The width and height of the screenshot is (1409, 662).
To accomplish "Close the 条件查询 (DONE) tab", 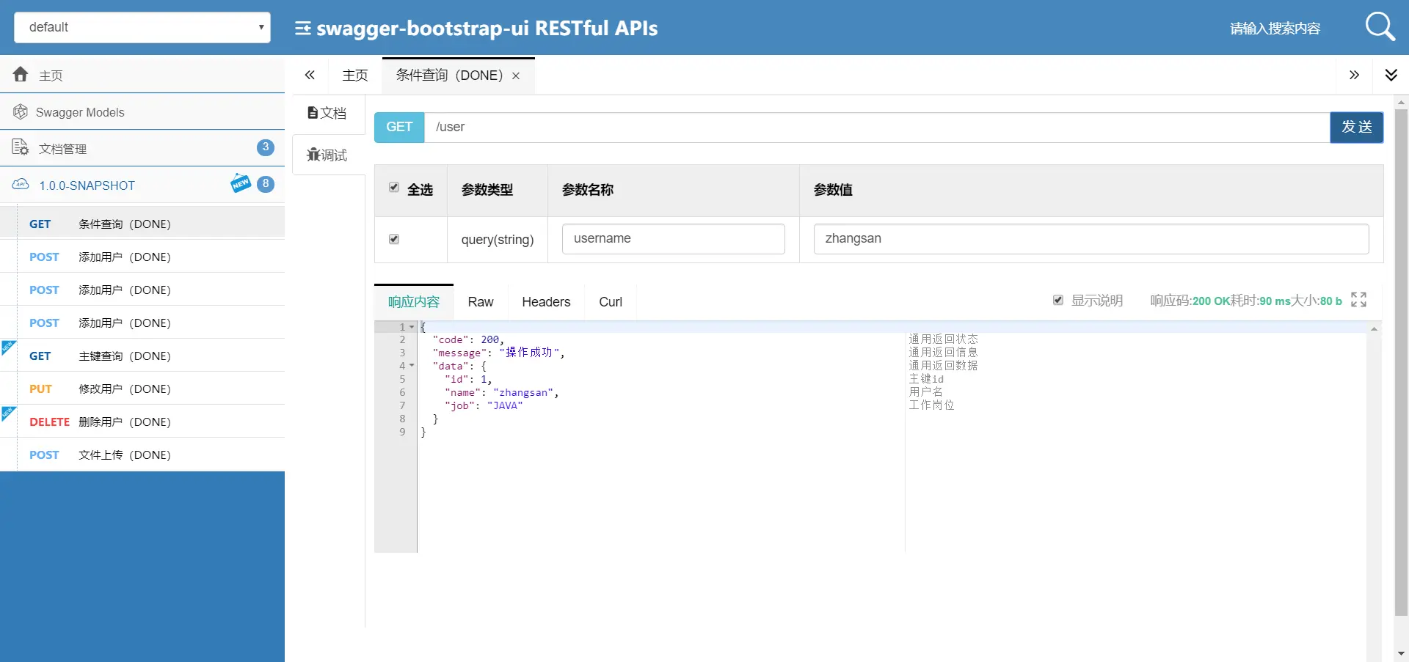I will (516, 76).
